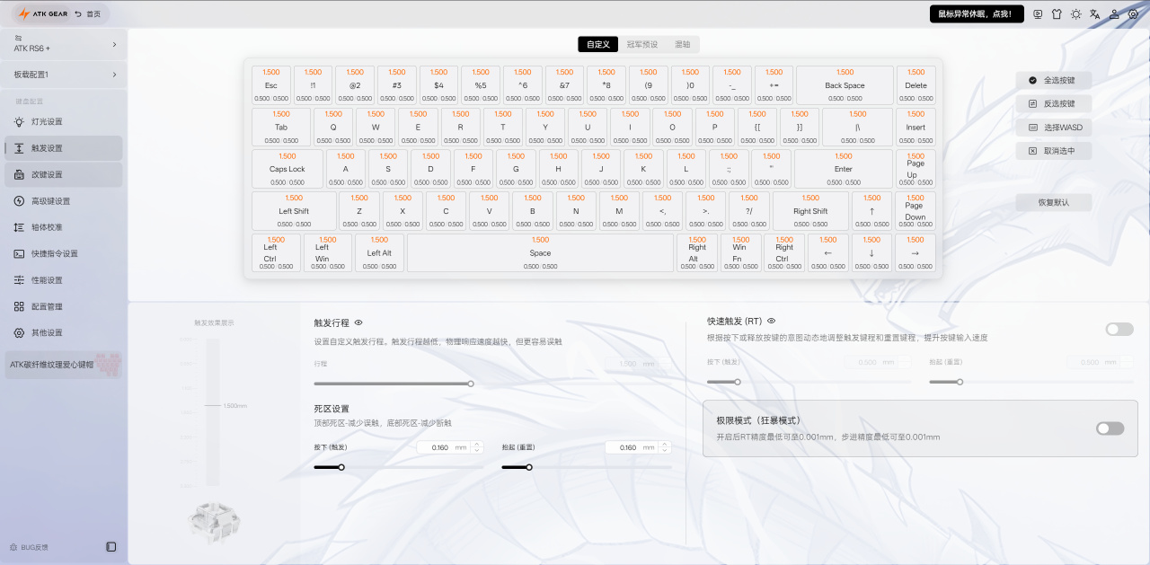Click the X icon on 取消选中
1150x565 pixels.
pyautogui.click(x=1033, y=151)
